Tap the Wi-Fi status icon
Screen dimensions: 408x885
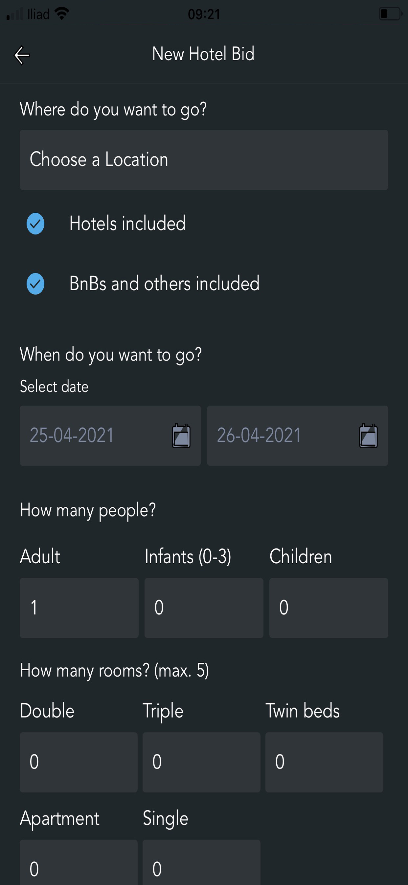point(62,14)
